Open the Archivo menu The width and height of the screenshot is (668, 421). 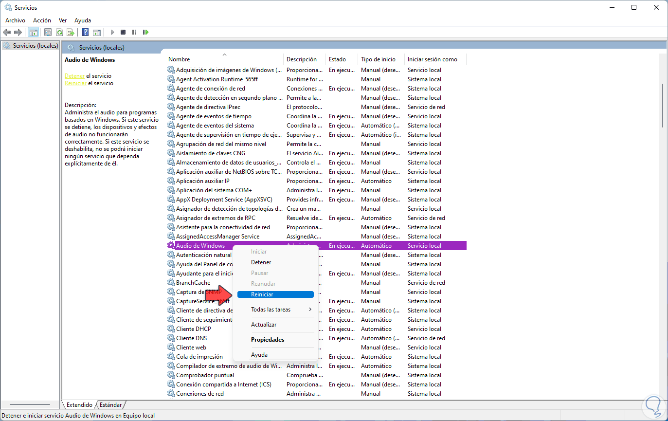tap(15, 20)
